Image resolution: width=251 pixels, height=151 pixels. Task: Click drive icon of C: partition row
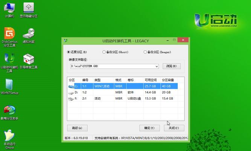[71, 86]
